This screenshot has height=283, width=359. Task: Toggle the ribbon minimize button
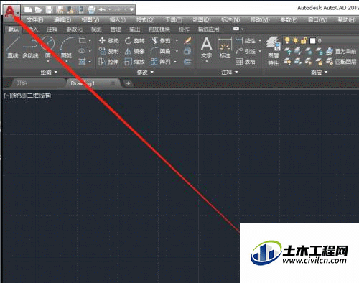click(x=236, y=29)
